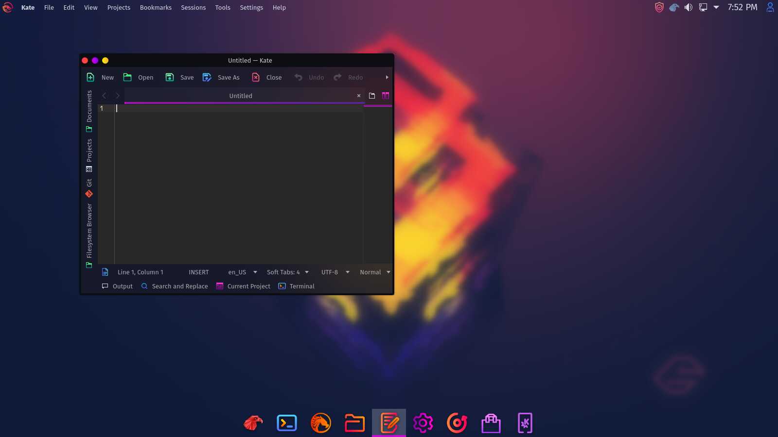Viewport: 778px width, 437px height.
Task: Open Terminal app from the dock
Action: 287,423
